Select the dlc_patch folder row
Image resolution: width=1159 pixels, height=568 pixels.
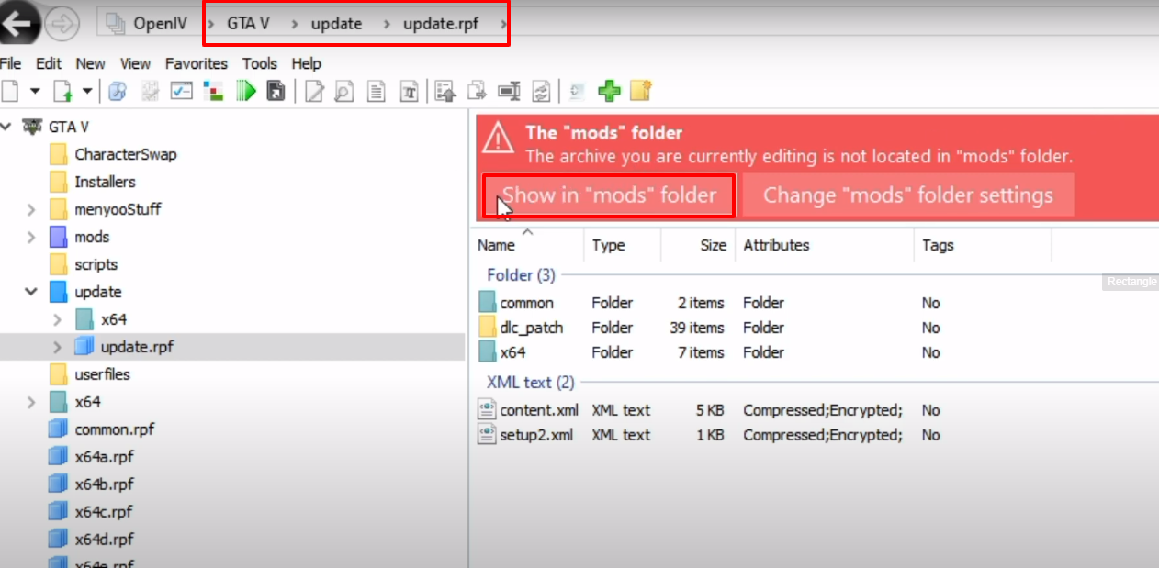(762, 328)
